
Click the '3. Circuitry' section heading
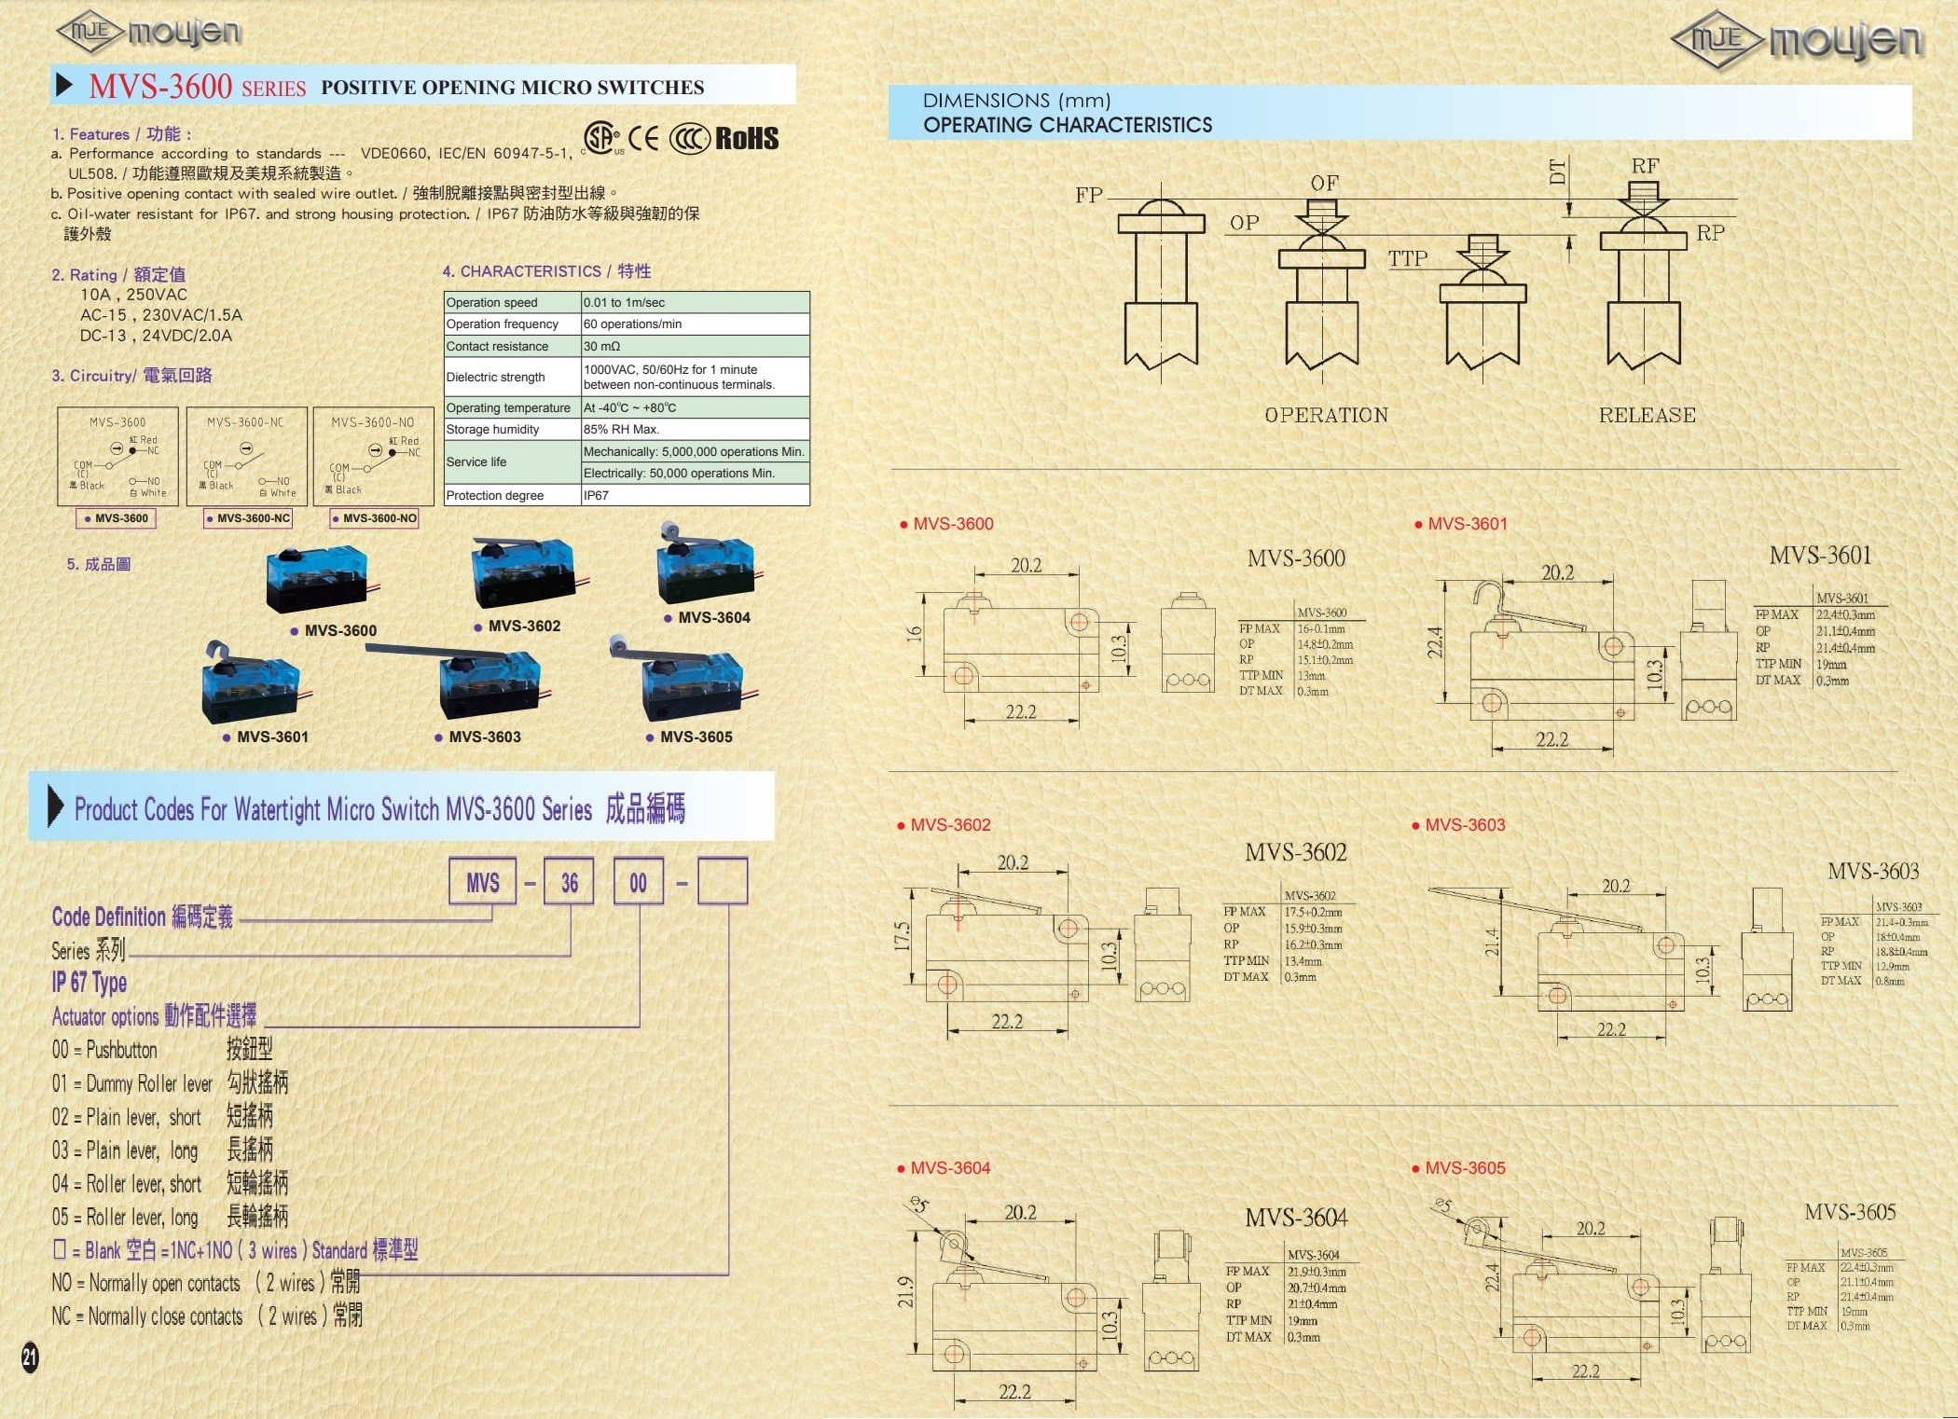tap(131, 375)
